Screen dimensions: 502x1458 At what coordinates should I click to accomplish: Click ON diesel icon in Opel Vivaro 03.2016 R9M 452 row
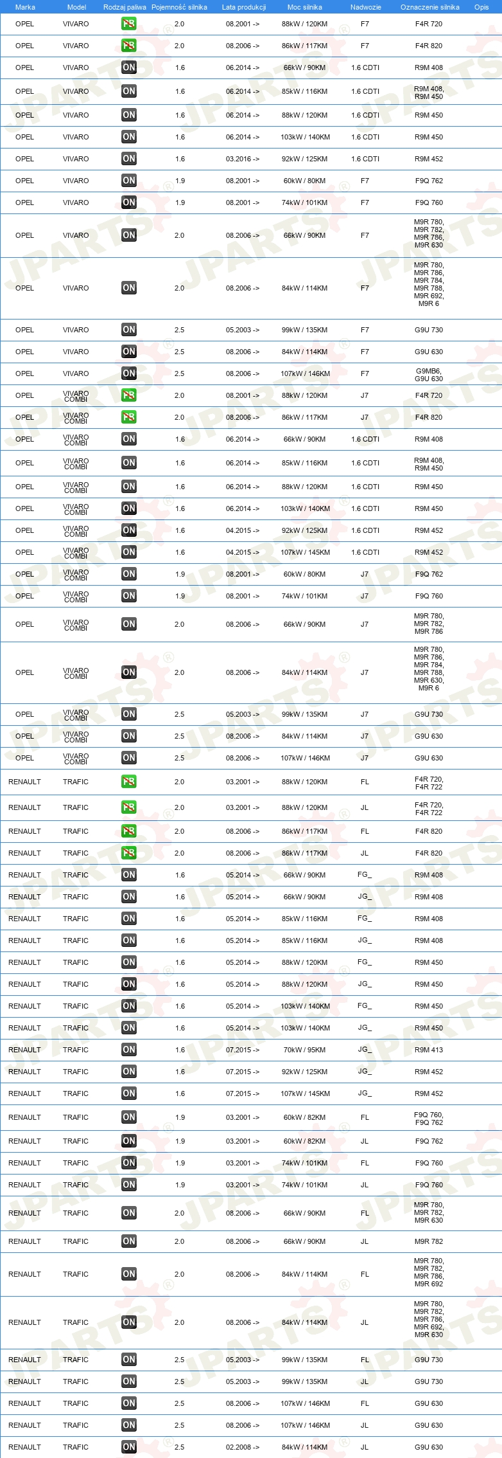pos(129,159)
